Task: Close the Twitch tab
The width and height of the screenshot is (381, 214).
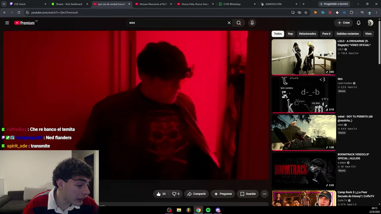Action: pyautogui.click(x=45, y=4)
